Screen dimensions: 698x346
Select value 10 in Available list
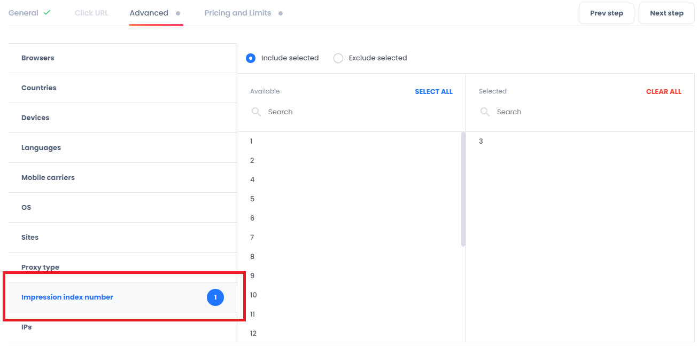click(x=351, y=295)
